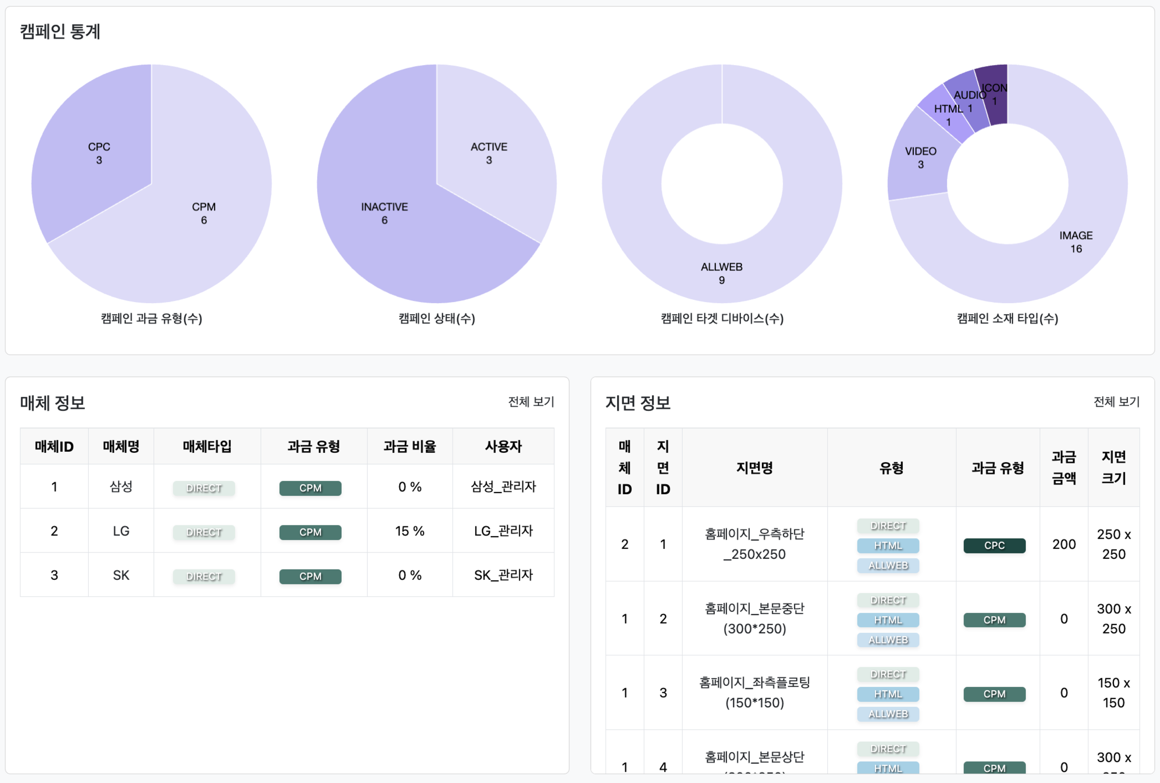Screen dimensions: 1160x783
Task: Open 전체 보기 link in 매체 정보 panel
Action: pos(531,402)
